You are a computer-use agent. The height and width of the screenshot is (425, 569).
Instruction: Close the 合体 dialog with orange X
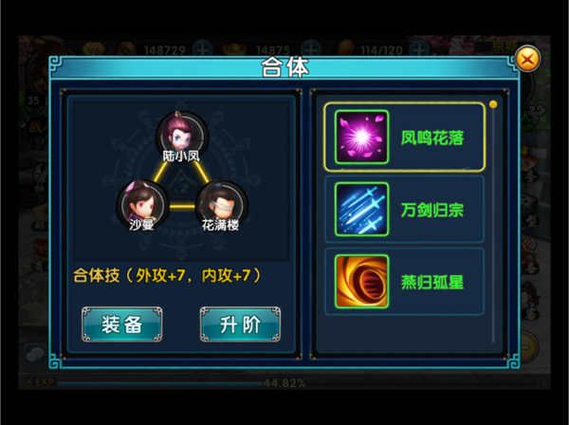(527, 59)
